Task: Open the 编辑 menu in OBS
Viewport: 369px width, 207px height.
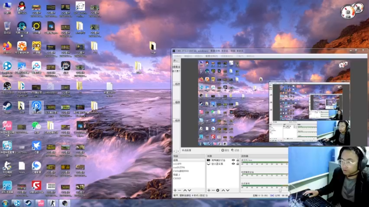Action: click(188, 56)
